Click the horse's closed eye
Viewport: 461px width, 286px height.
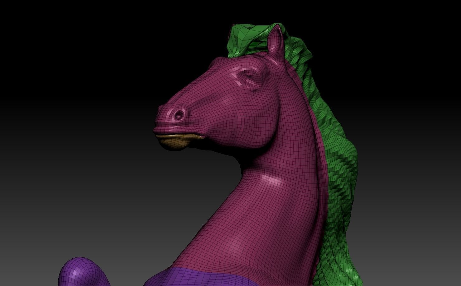[x=249, y=76]
